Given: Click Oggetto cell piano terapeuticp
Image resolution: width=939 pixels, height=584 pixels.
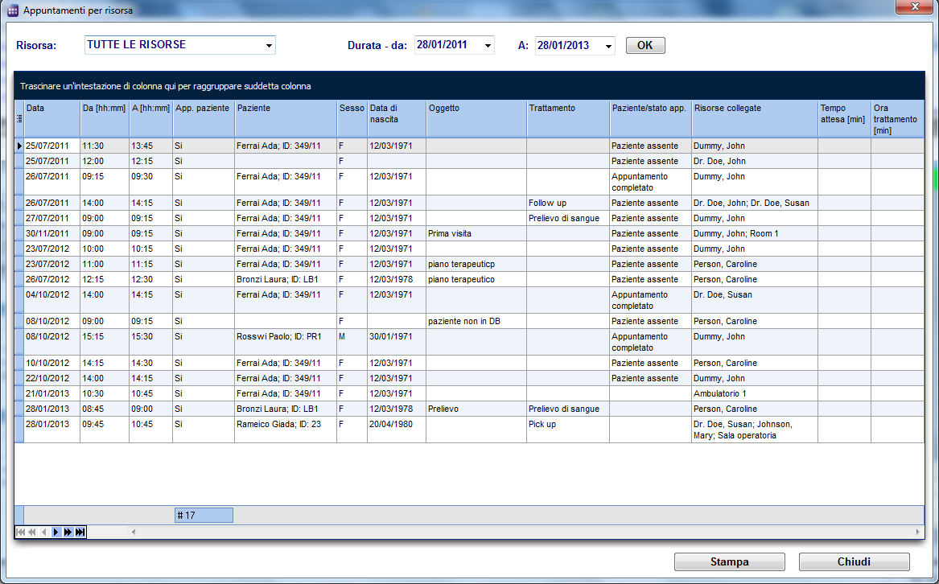Looking at the screenshot, I should click(x=476, y=264).
